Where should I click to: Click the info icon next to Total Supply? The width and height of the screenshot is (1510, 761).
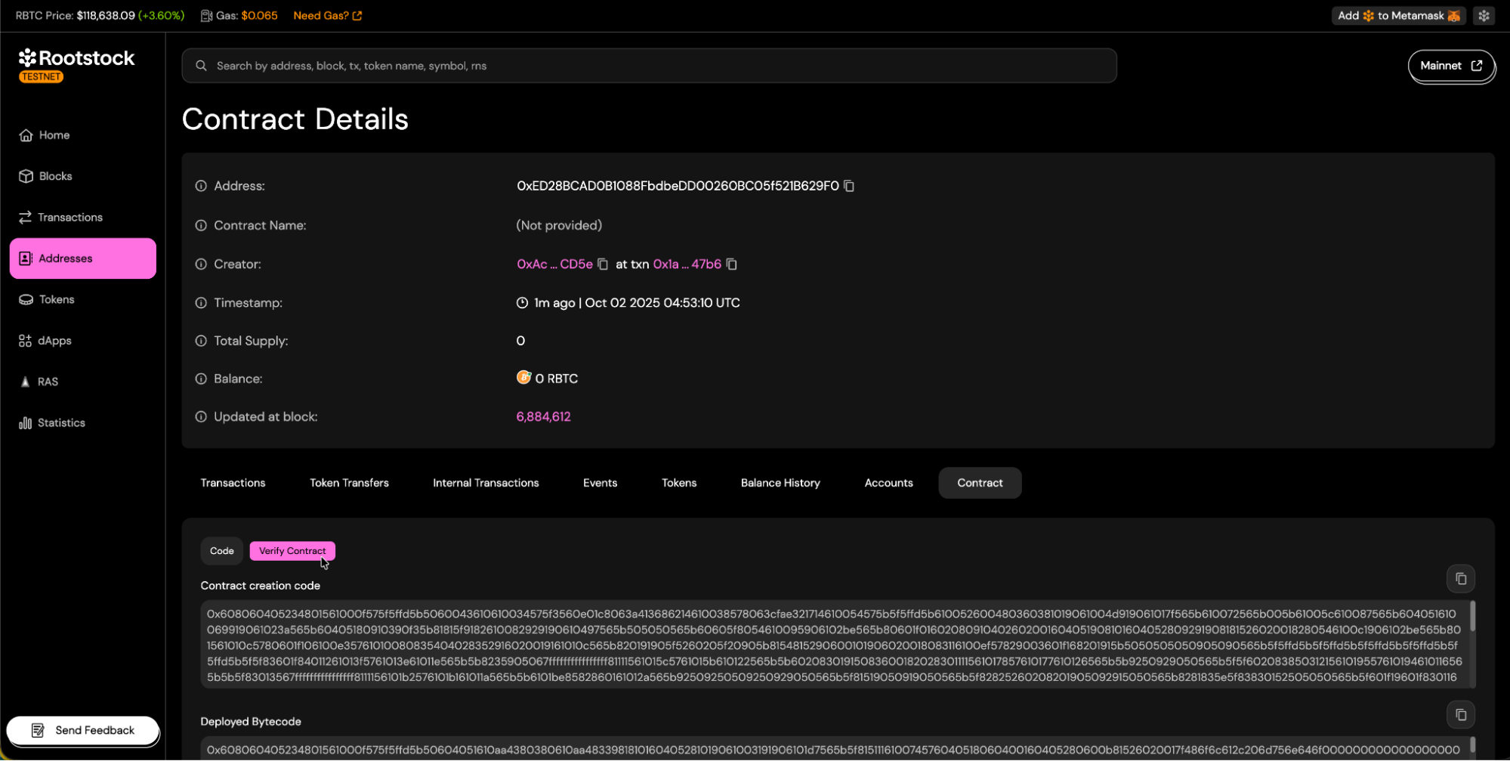(201, 341)
